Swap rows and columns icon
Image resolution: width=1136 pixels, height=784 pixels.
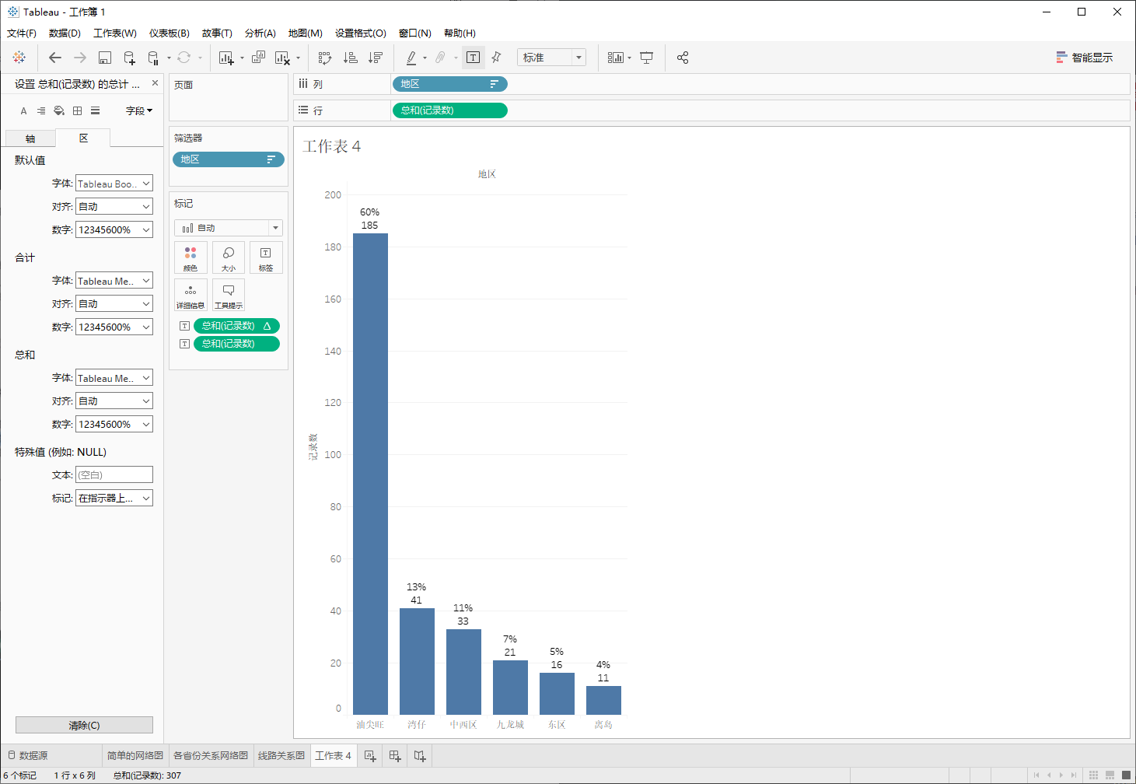pos(325,58)
